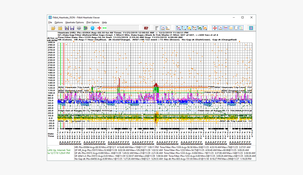Screen dimensions: 303x175
Task: Close the Fitbit Heartrate Viewer window
Action: (x=252, y=17)
